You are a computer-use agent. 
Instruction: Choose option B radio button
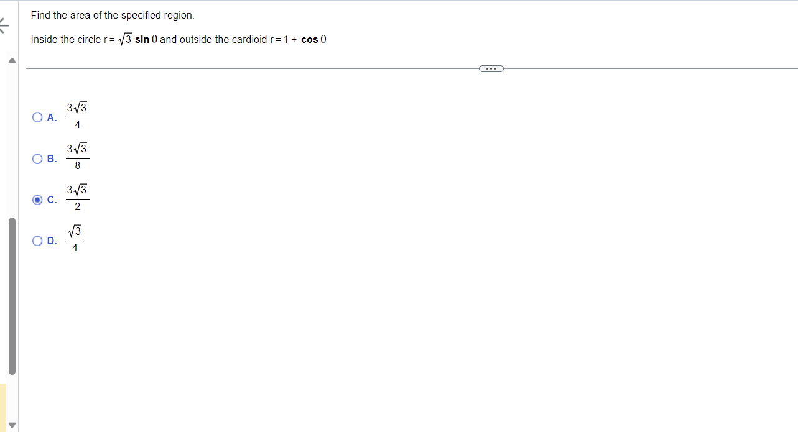38,159
